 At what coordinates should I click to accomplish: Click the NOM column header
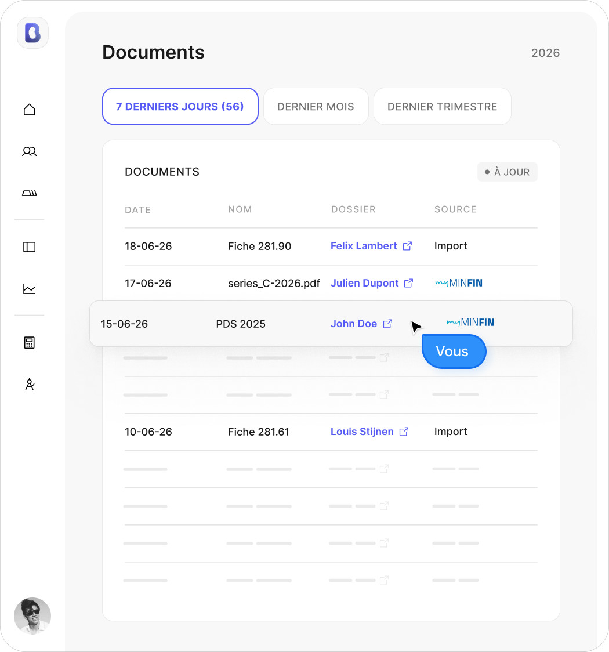pos(240,209)
